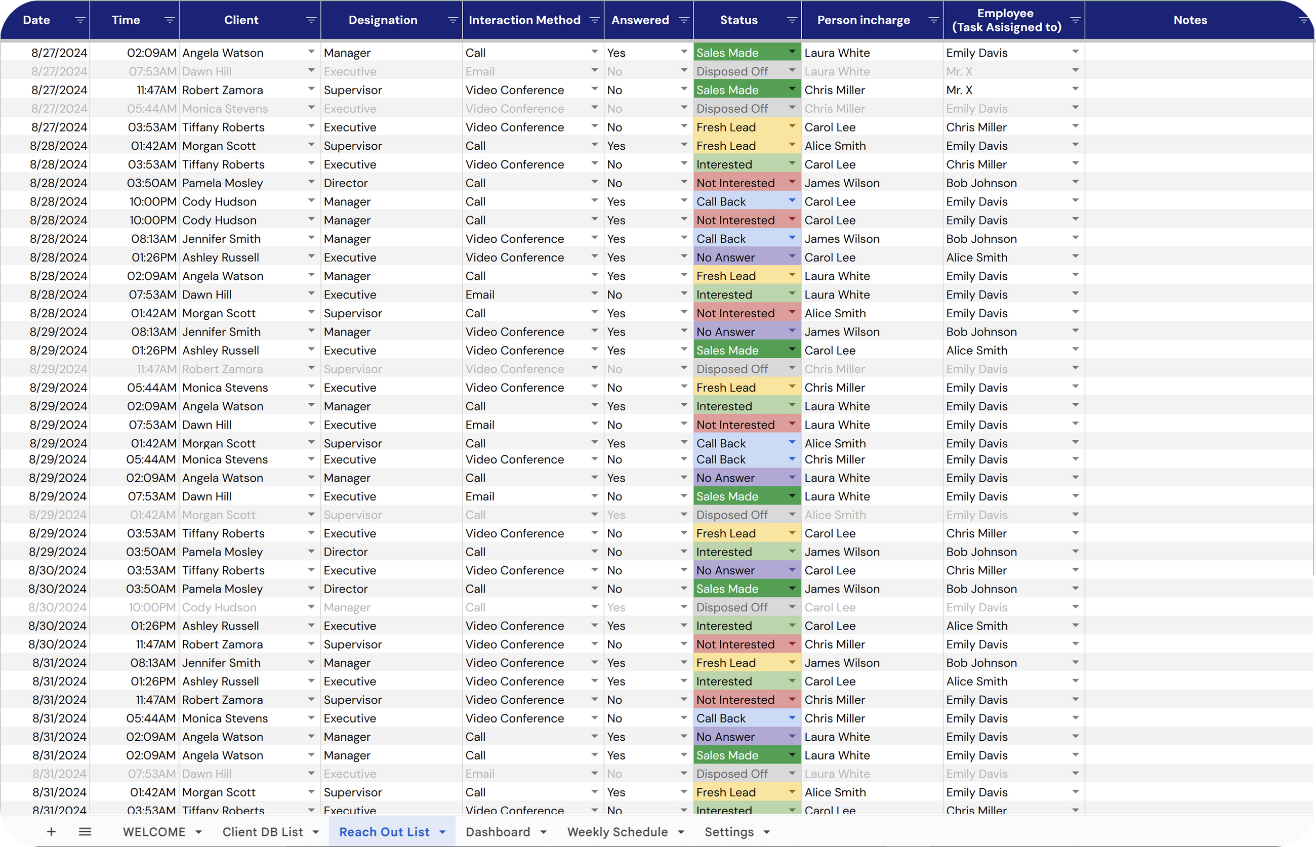Screen dimensions: 1316x847
Task: Open the Answered column filter icon
Action: (684, 20)
